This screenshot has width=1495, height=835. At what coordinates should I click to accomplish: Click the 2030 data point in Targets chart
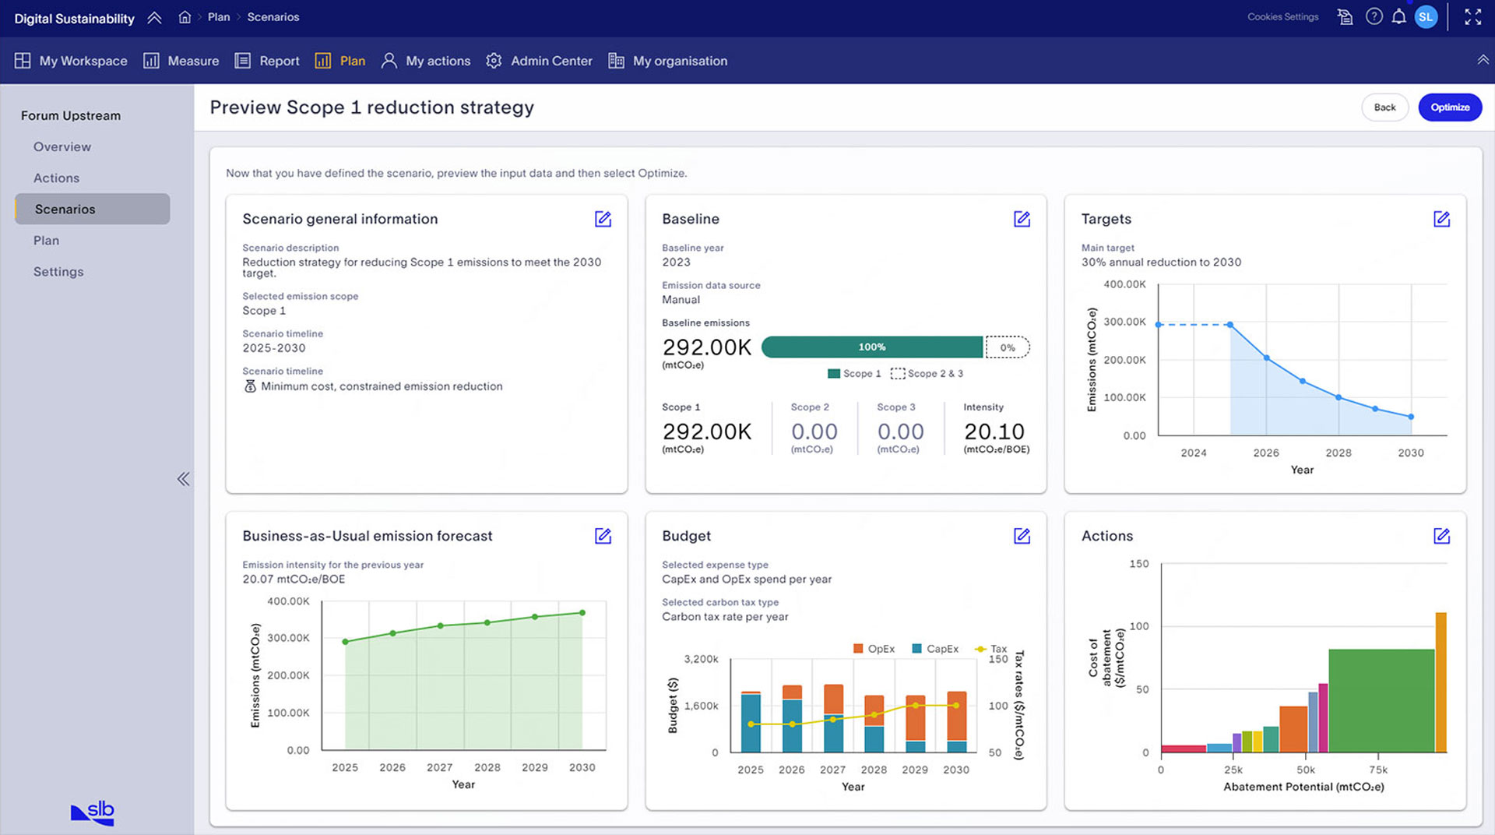click(x=1411, y=417)
